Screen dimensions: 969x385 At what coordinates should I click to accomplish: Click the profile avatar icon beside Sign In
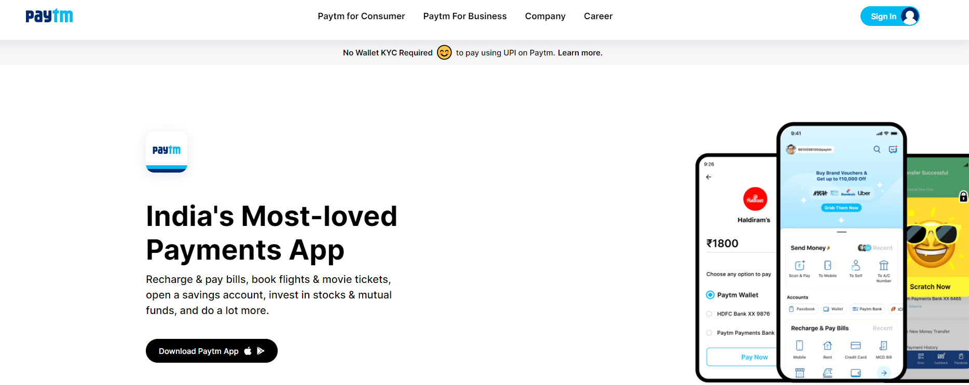point(909,16)
